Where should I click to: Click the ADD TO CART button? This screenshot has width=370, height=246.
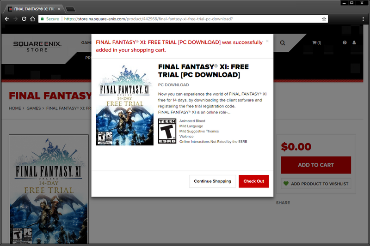click(x=316, y=165)
